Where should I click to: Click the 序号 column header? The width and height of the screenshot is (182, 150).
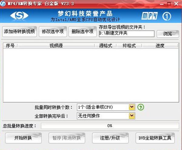click(10, 46)
